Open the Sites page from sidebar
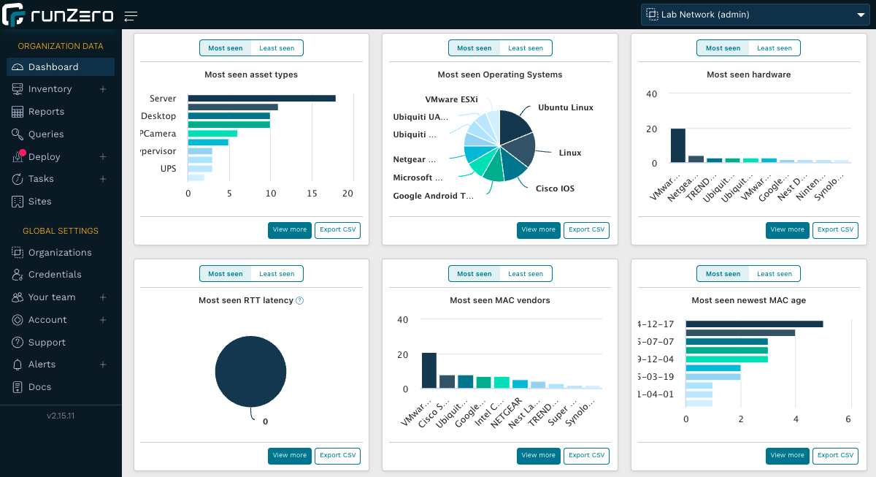 (39, 202)
